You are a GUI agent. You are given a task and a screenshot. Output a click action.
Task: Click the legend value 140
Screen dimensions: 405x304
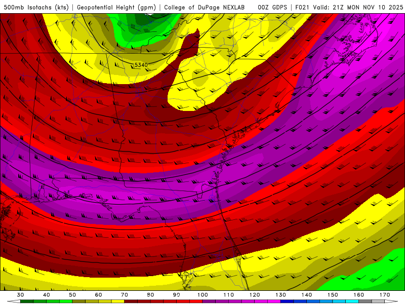[307, 295]
